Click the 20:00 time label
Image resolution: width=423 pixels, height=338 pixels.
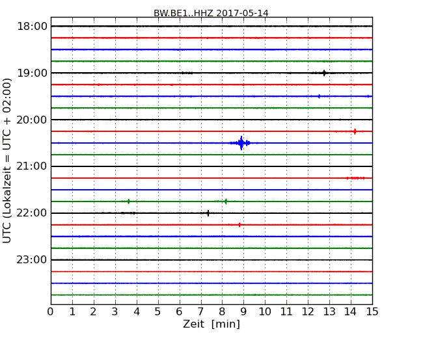[32, 120]
